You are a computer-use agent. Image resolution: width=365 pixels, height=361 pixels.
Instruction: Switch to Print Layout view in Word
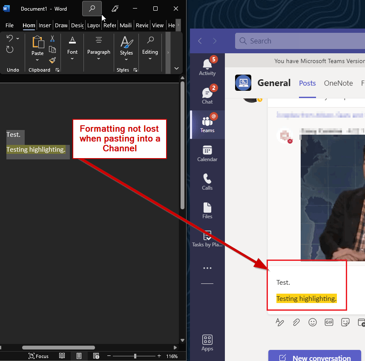click(79, 356)
